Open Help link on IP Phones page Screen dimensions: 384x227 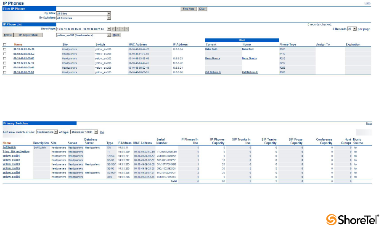367,3
